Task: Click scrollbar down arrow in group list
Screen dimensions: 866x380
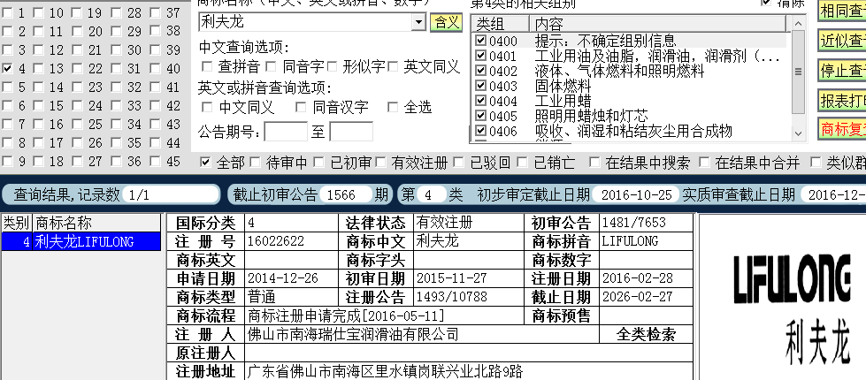Action: pos(799,133)
